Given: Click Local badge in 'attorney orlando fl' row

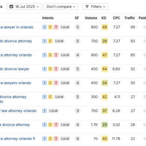Looking at the screenshot, I should [x=65, y=139].
